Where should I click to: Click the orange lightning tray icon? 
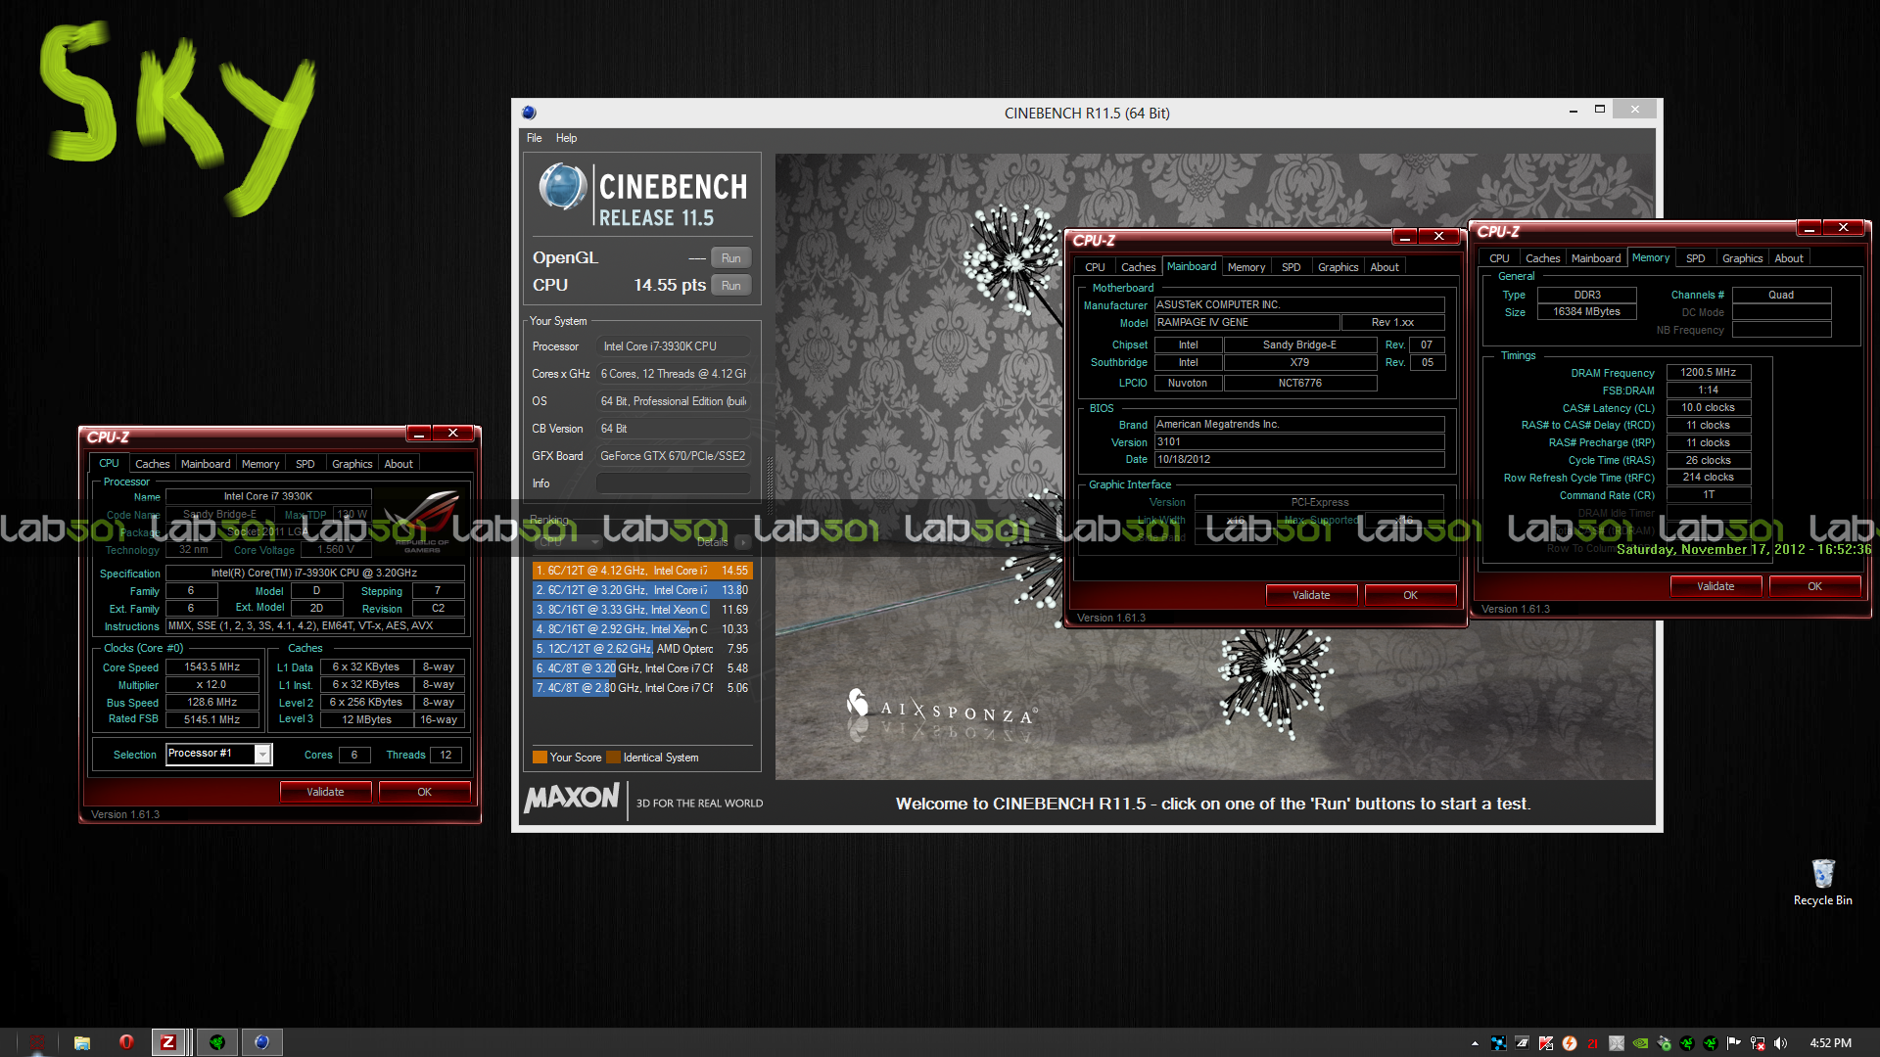1570,1043
